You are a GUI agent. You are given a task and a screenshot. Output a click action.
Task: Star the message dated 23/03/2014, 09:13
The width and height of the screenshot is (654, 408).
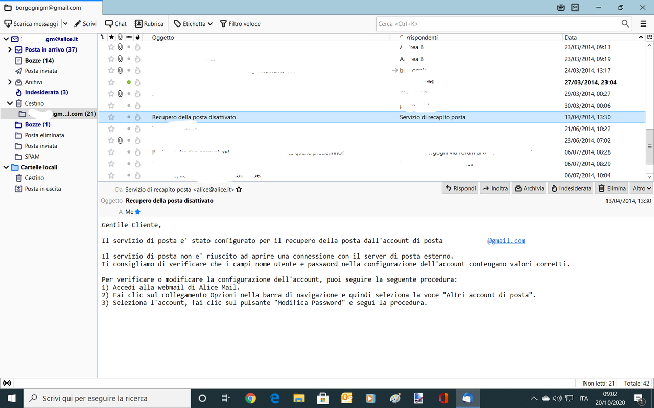[111, 47]
